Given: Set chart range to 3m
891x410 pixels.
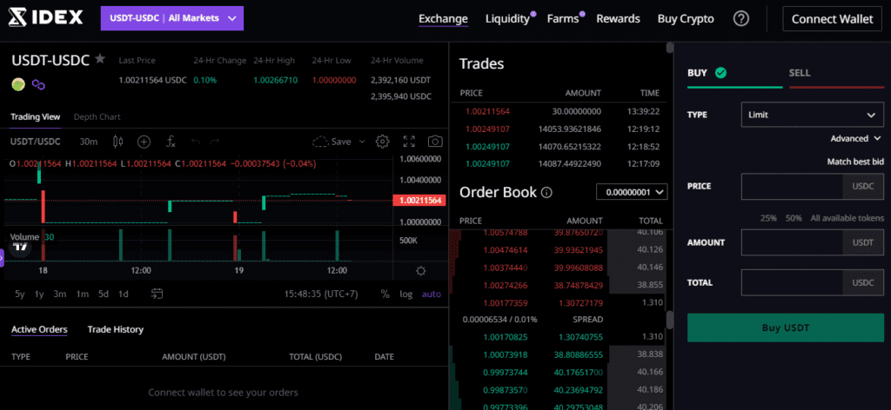Looking at the screenshot, I should (60, 294).
